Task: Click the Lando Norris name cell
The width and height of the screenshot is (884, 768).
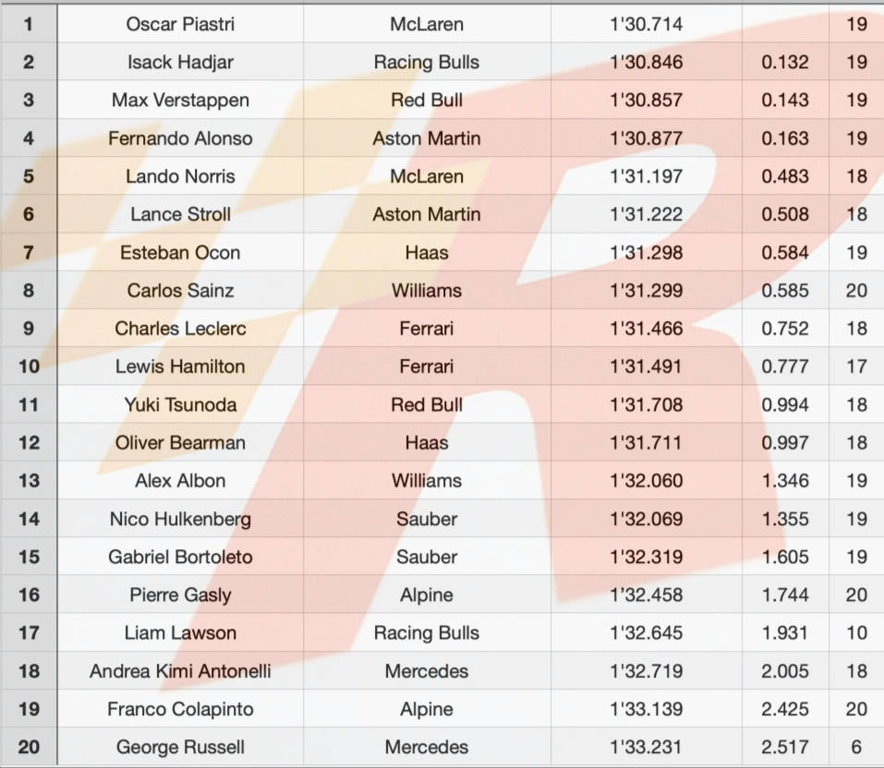Action: tap(180, 176)
